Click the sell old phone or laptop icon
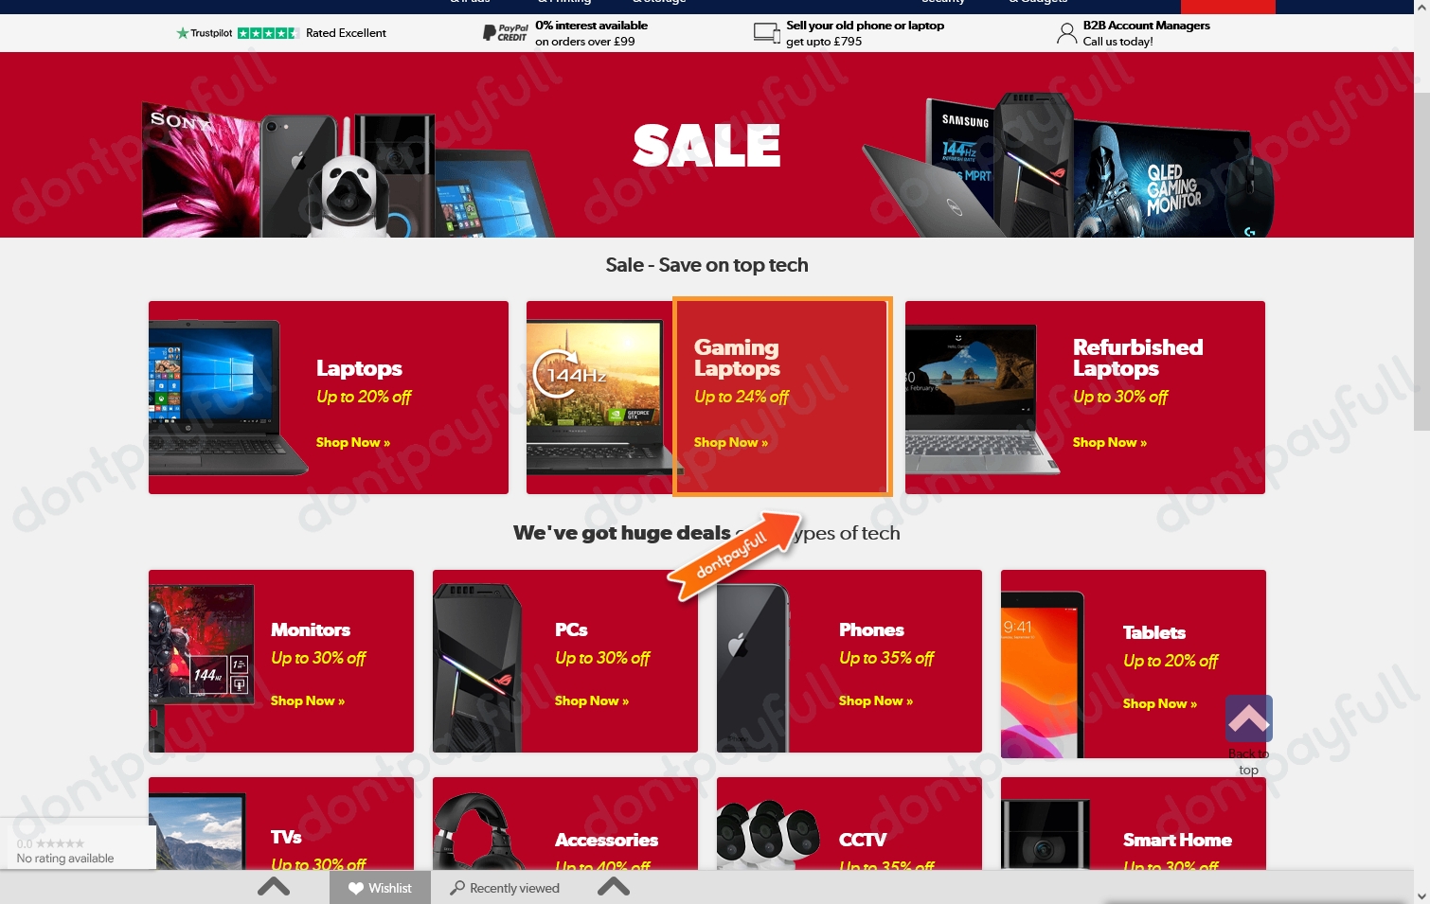 point(766,33)
